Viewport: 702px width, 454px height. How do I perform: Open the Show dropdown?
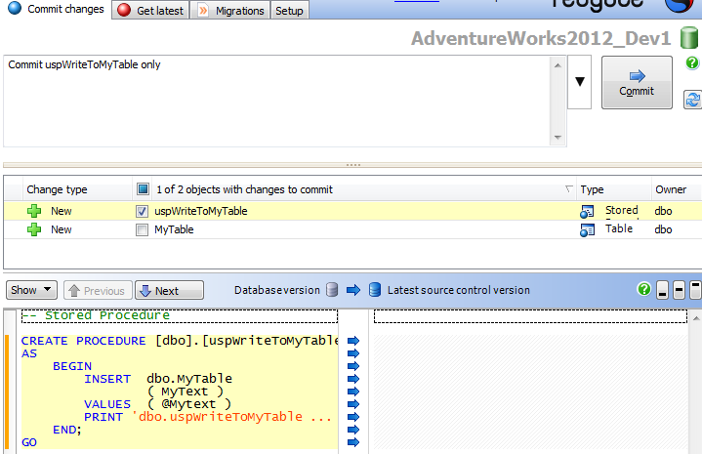pyautogui.click(x=31, y=290)
